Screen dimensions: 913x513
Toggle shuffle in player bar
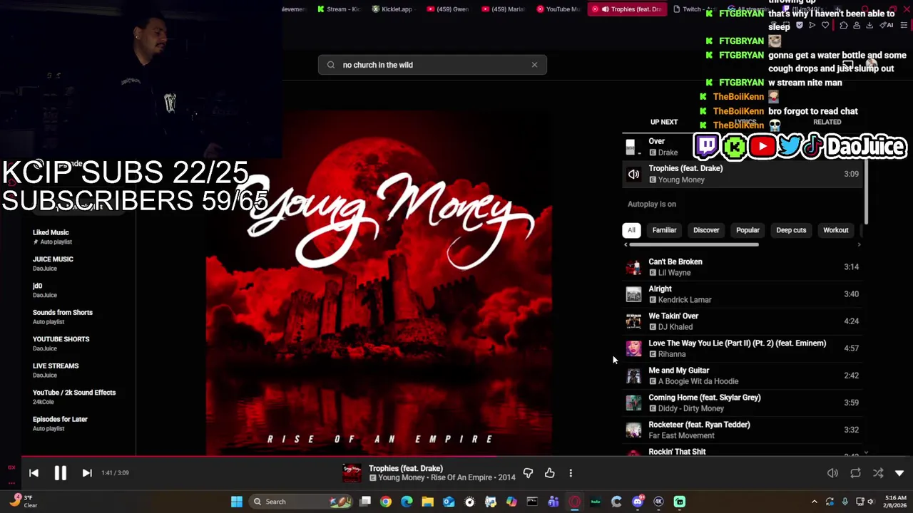tap(878, 473)
